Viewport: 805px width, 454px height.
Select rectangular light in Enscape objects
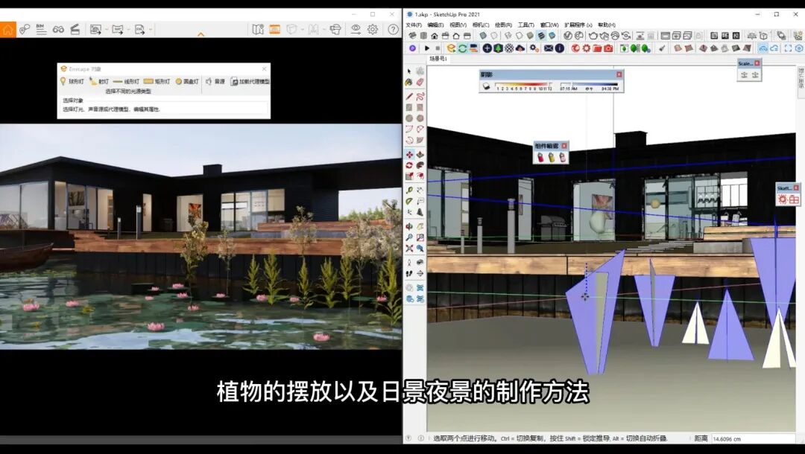(157, 81)
